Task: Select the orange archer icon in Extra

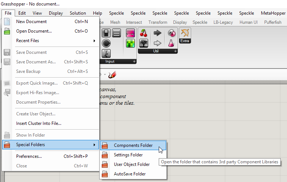Action: pos(185,33)
